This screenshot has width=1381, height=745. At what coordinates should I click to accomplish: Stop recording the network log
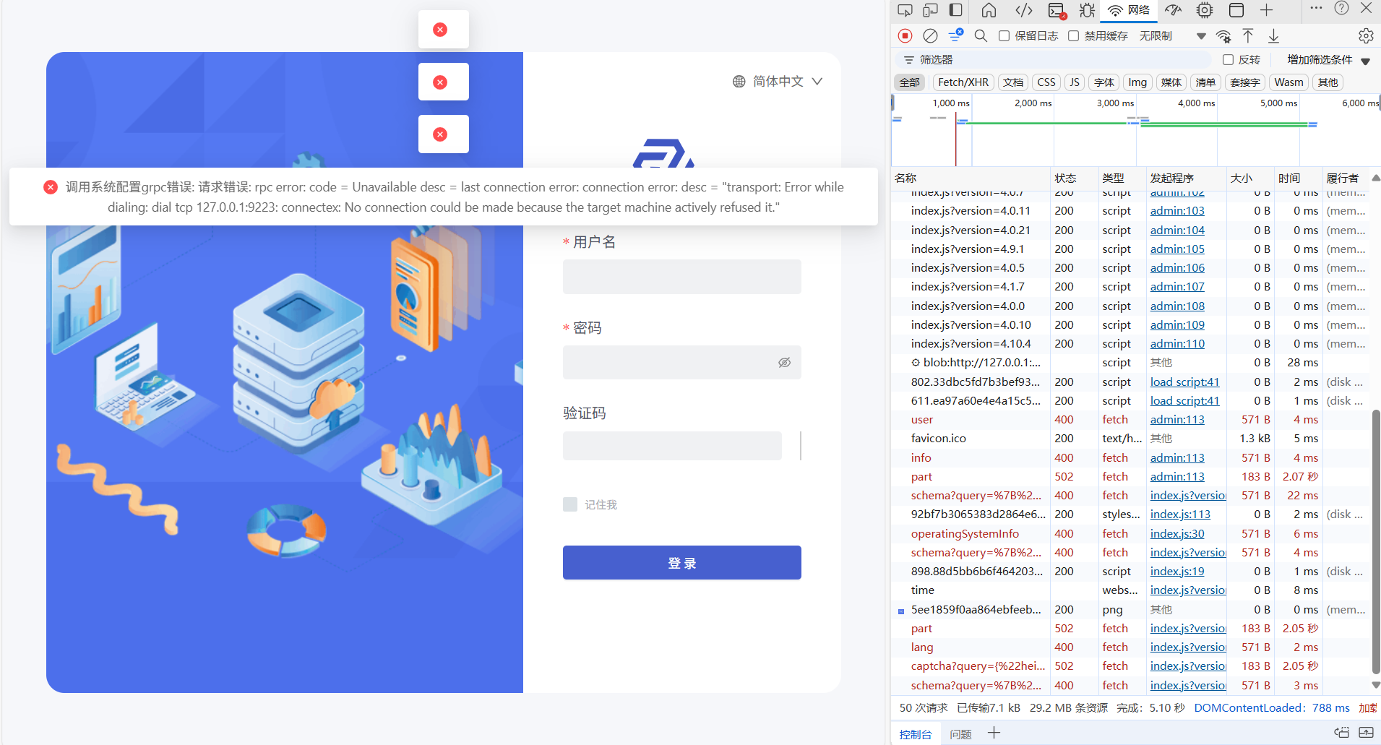(905, 35)
